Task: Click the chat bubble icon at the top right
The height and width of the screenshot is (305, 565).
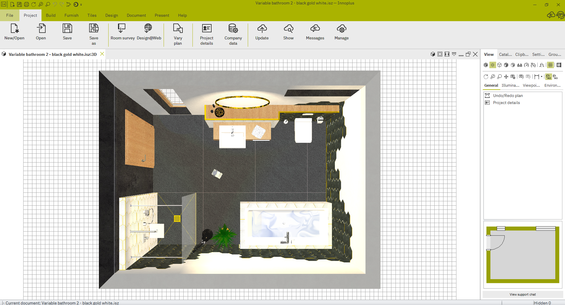Action: [561, 15]
